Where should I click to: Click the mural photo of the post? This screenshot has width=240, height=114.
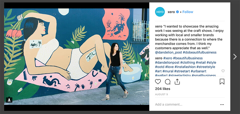(x=76, y=57)
